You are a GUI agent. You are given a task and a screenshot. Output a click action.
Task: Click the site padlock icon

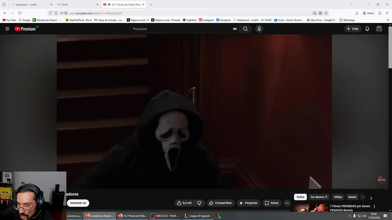(x=56, y=13)
